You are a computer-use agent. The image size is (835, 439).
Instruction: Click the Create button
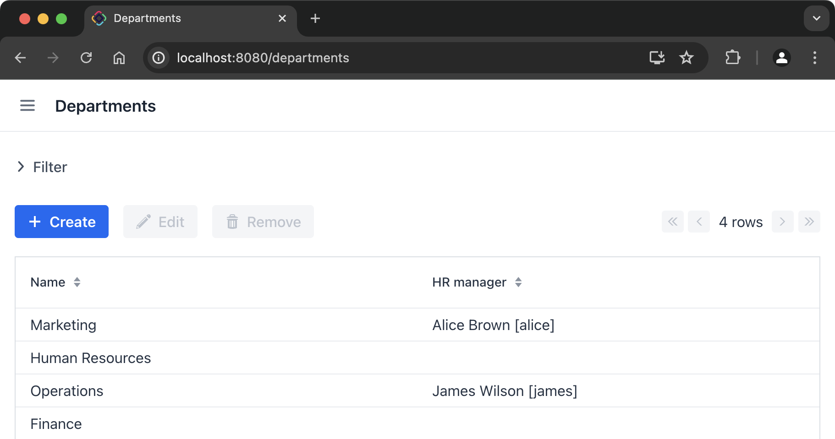61,222
